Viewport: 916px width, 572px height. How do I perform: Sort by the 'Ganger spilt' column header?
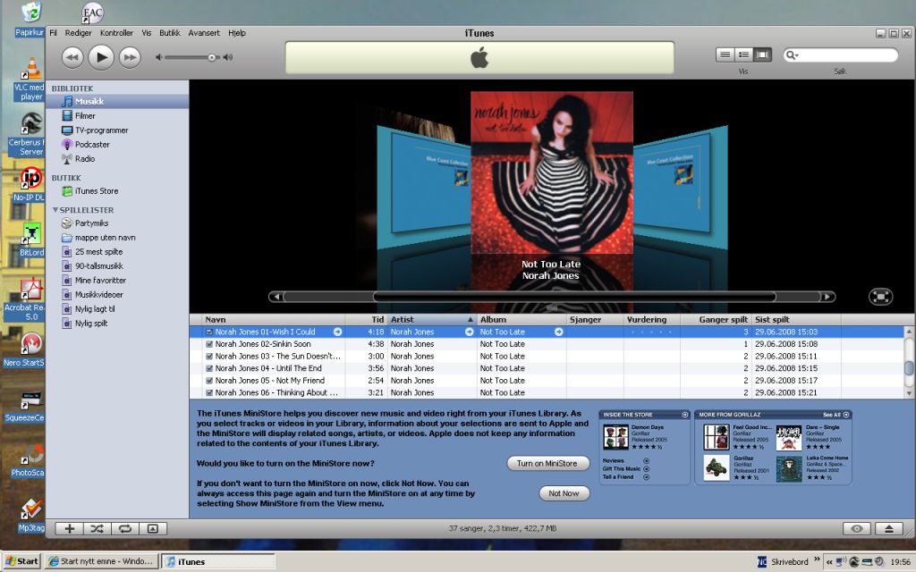(717, 319)
